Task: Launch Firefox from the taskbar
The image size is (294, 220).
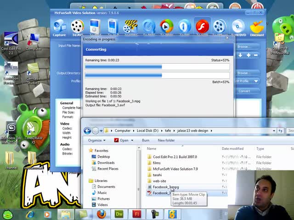Action: tap(101, 214)
